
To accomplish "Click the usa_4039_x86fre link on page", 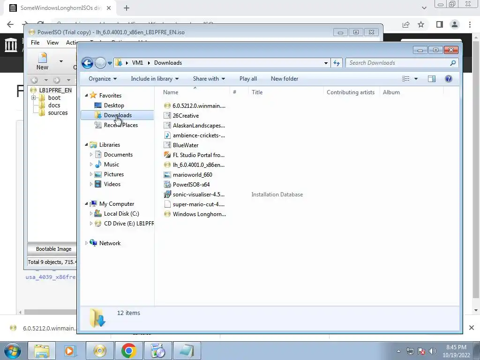I will coord(51,277).
